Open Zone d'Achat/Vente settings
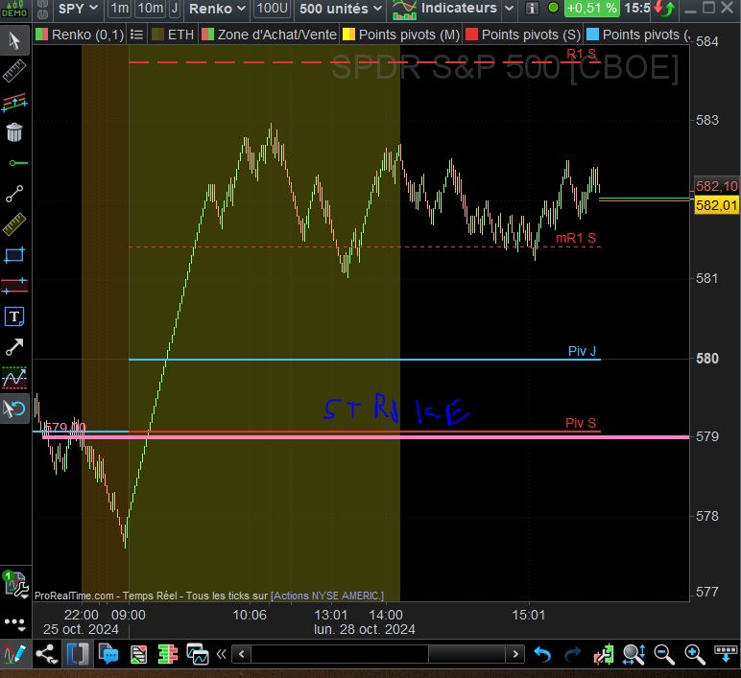The width and height of the screenshot is (741, 678). pos(277,35)
